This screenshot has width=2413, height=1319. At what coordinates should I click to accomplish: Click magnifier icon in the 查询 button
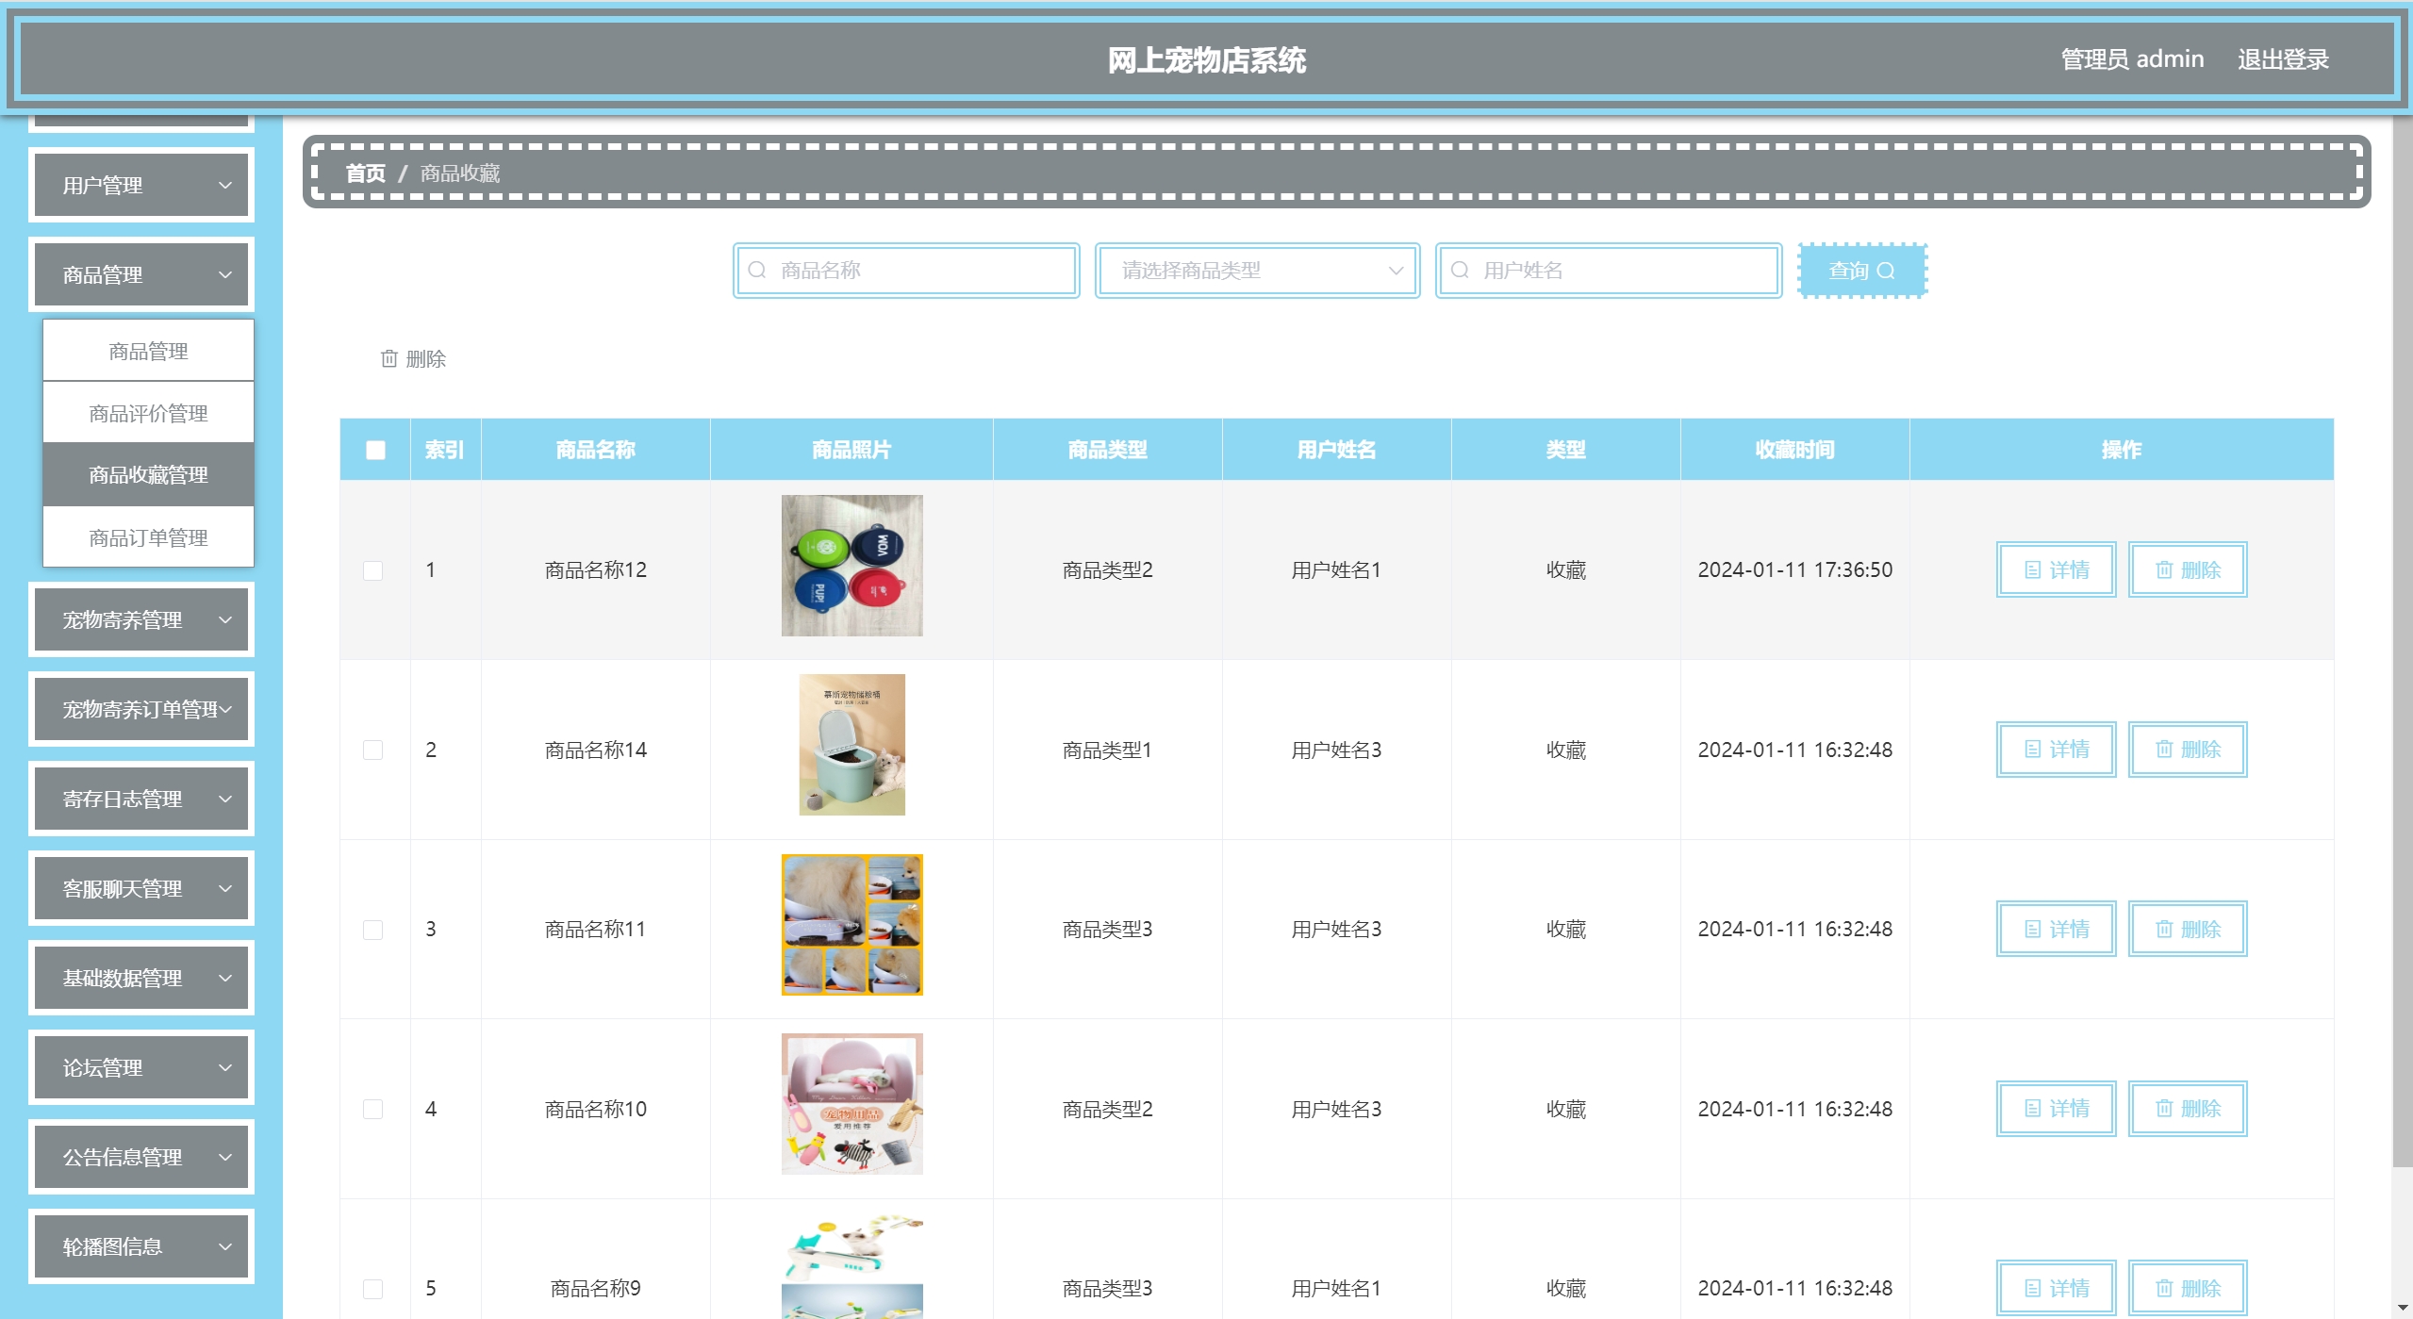(x=1886, y=271)
